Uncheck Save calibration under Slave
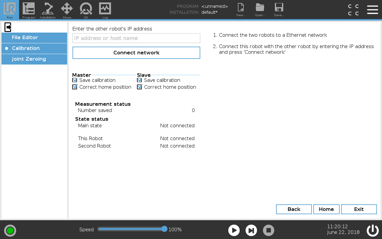The height and width of the screenshot is (239, 382). (139, 80)
